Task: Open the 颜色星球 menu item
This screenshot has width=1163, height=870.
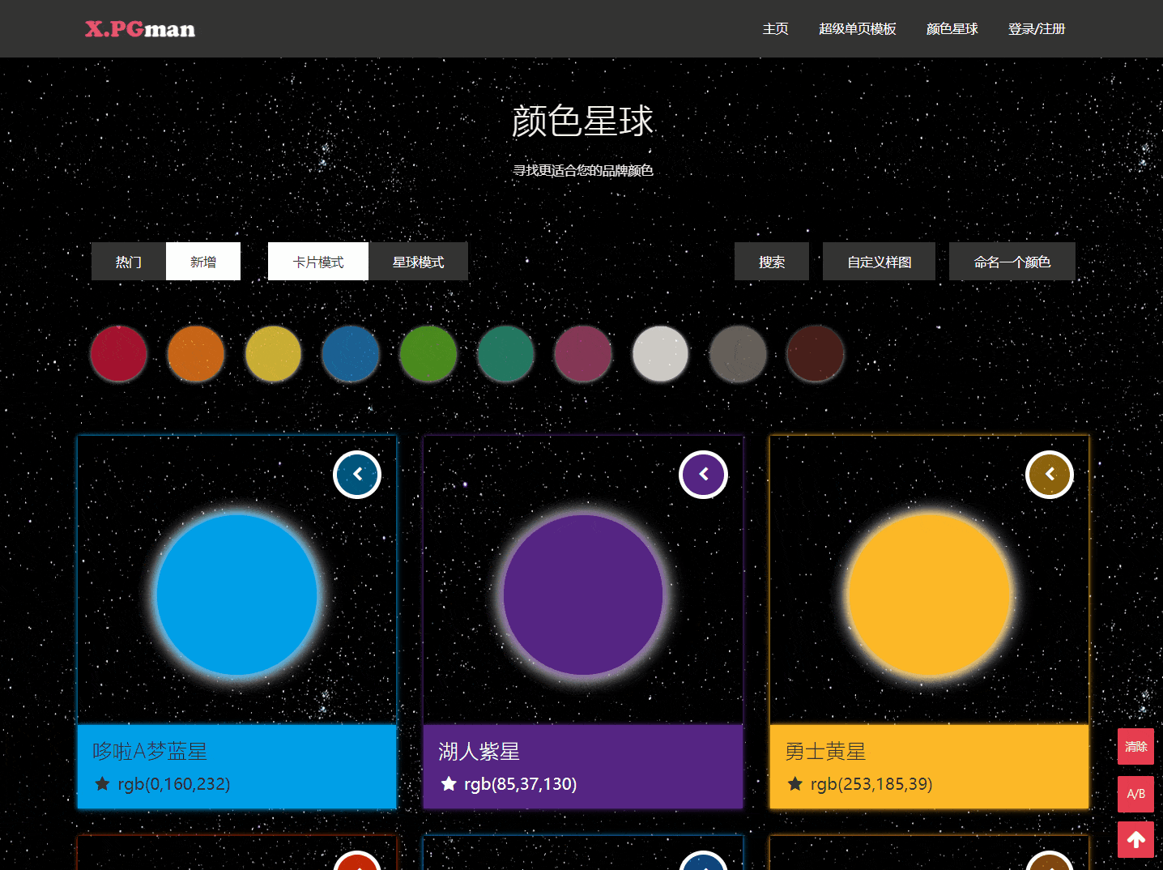Action: click(952, 28)
